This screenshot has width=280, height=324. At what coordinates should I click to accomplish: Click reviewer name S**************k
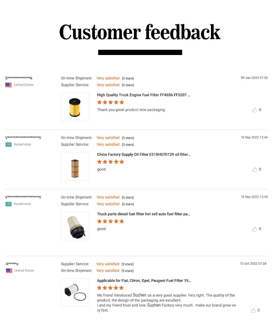coord(19,78)
